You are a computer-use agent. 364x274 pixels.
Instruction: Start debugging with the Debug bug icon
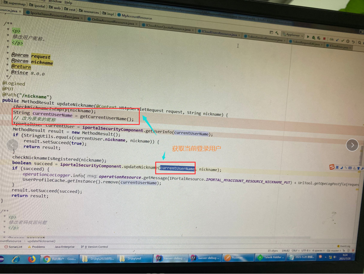313,37
